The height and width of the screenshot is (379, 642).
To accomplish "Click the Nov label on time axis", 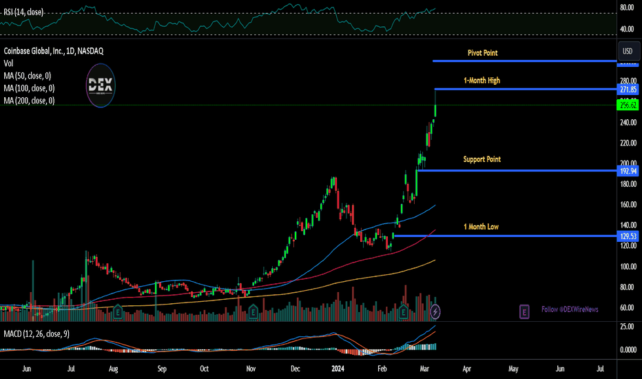I will 251,369.
